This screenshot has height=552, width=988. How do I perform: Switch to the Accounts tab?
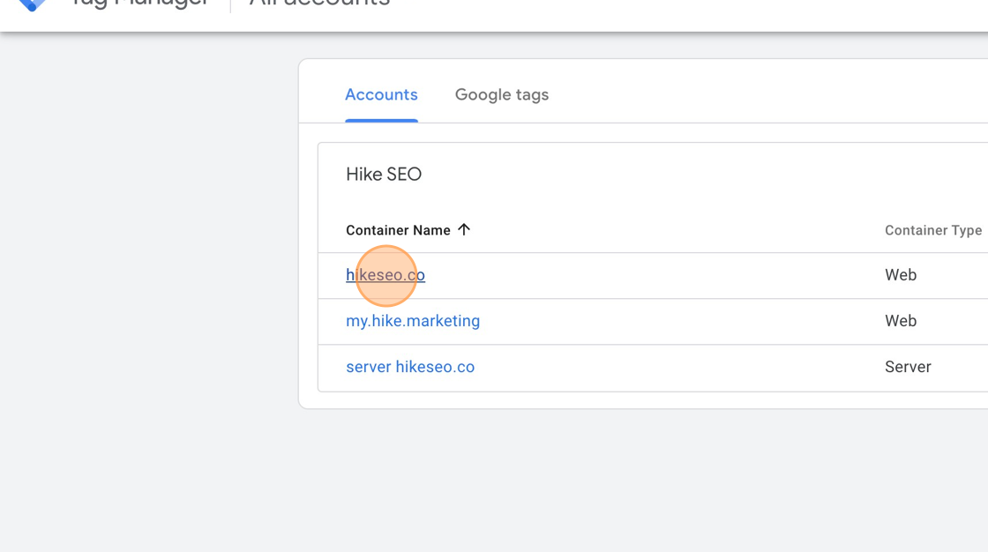click(x=381, y=94)
